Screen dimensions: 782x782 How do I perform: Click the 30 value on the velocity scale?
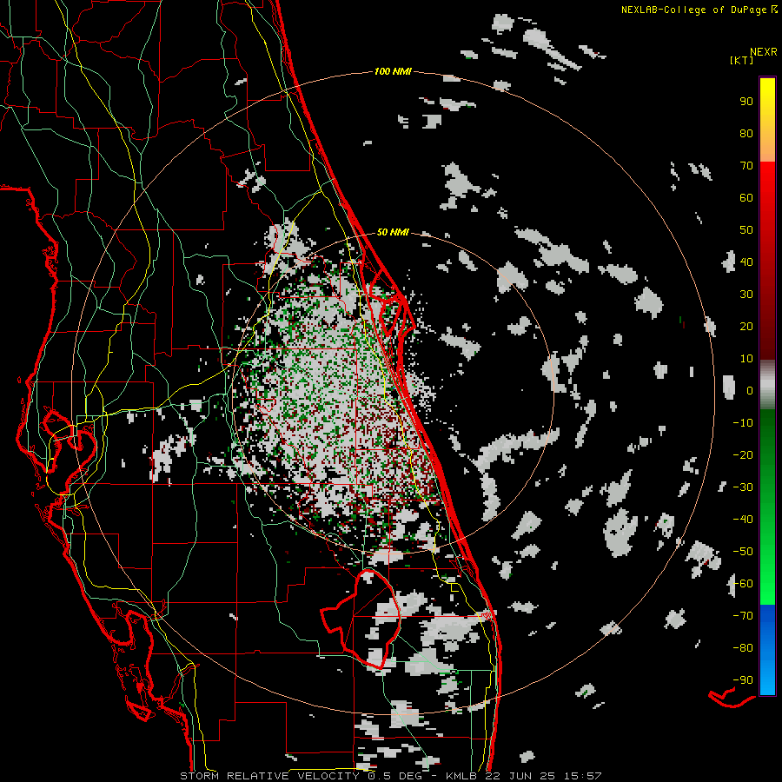coord(746,295)
